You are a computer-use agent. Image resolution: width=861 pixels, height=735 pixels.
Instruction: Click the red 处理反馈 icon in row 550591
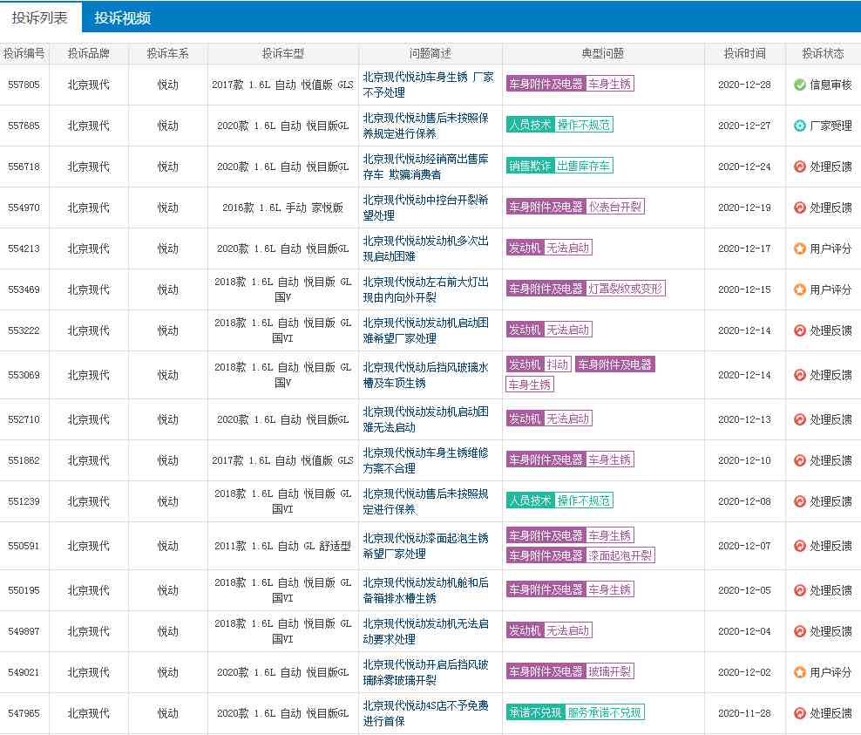(x=799, y=546)
